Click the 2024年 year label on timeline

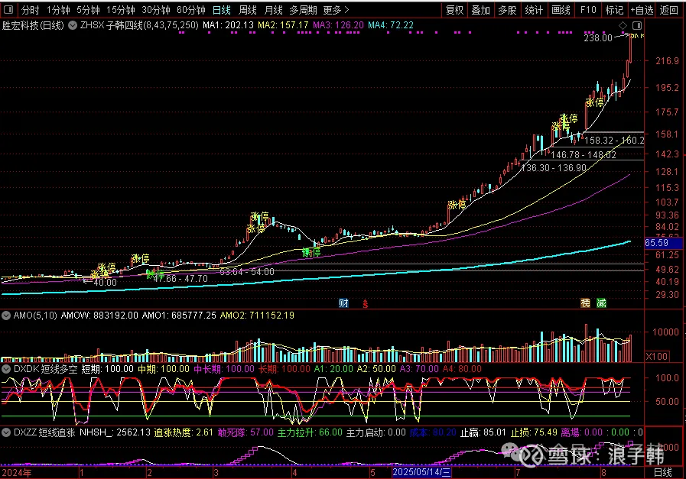point(17,473)
